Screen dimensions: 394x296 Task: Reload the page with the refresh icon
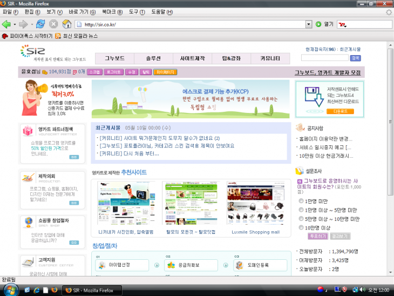click(x=40, y=24)
